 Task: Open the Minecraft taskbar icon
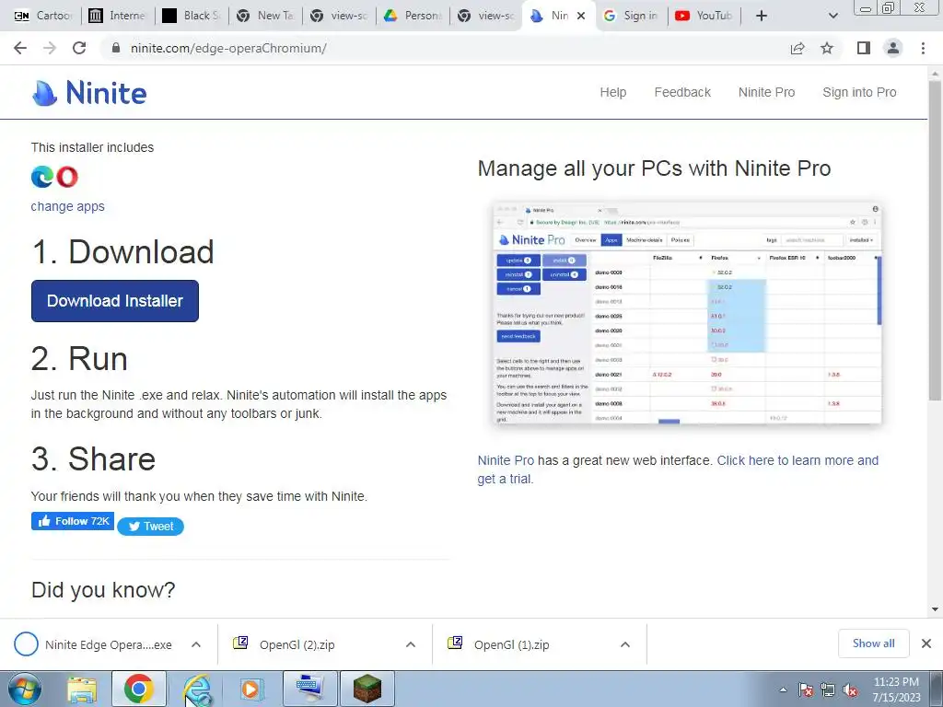coord(367,689)
